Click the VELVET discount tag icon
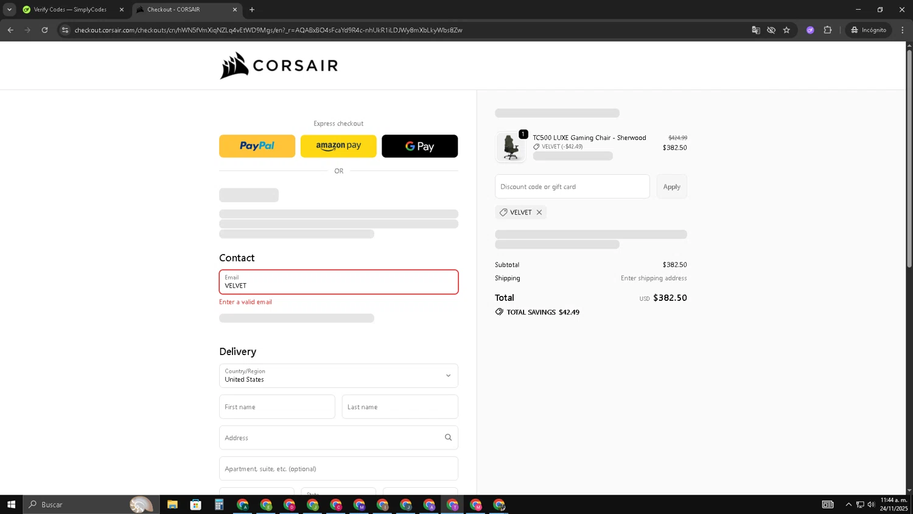This screenshot has width=913, height=514. 503,213
